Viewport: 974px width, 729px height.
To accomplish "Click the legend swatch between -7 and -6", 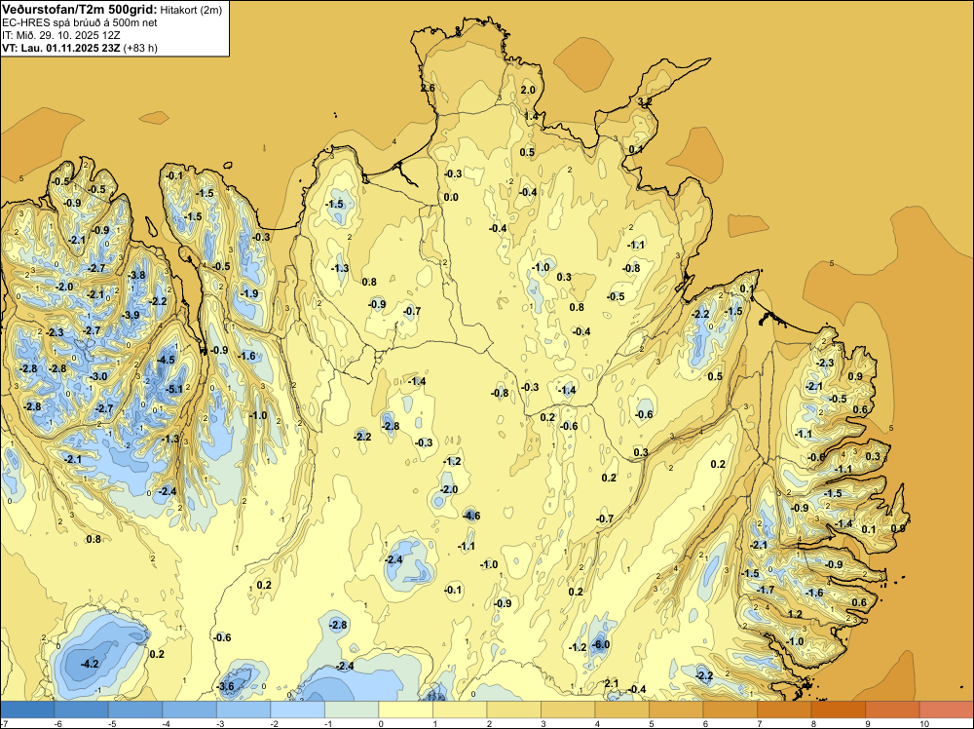I will tap(27, 710).
